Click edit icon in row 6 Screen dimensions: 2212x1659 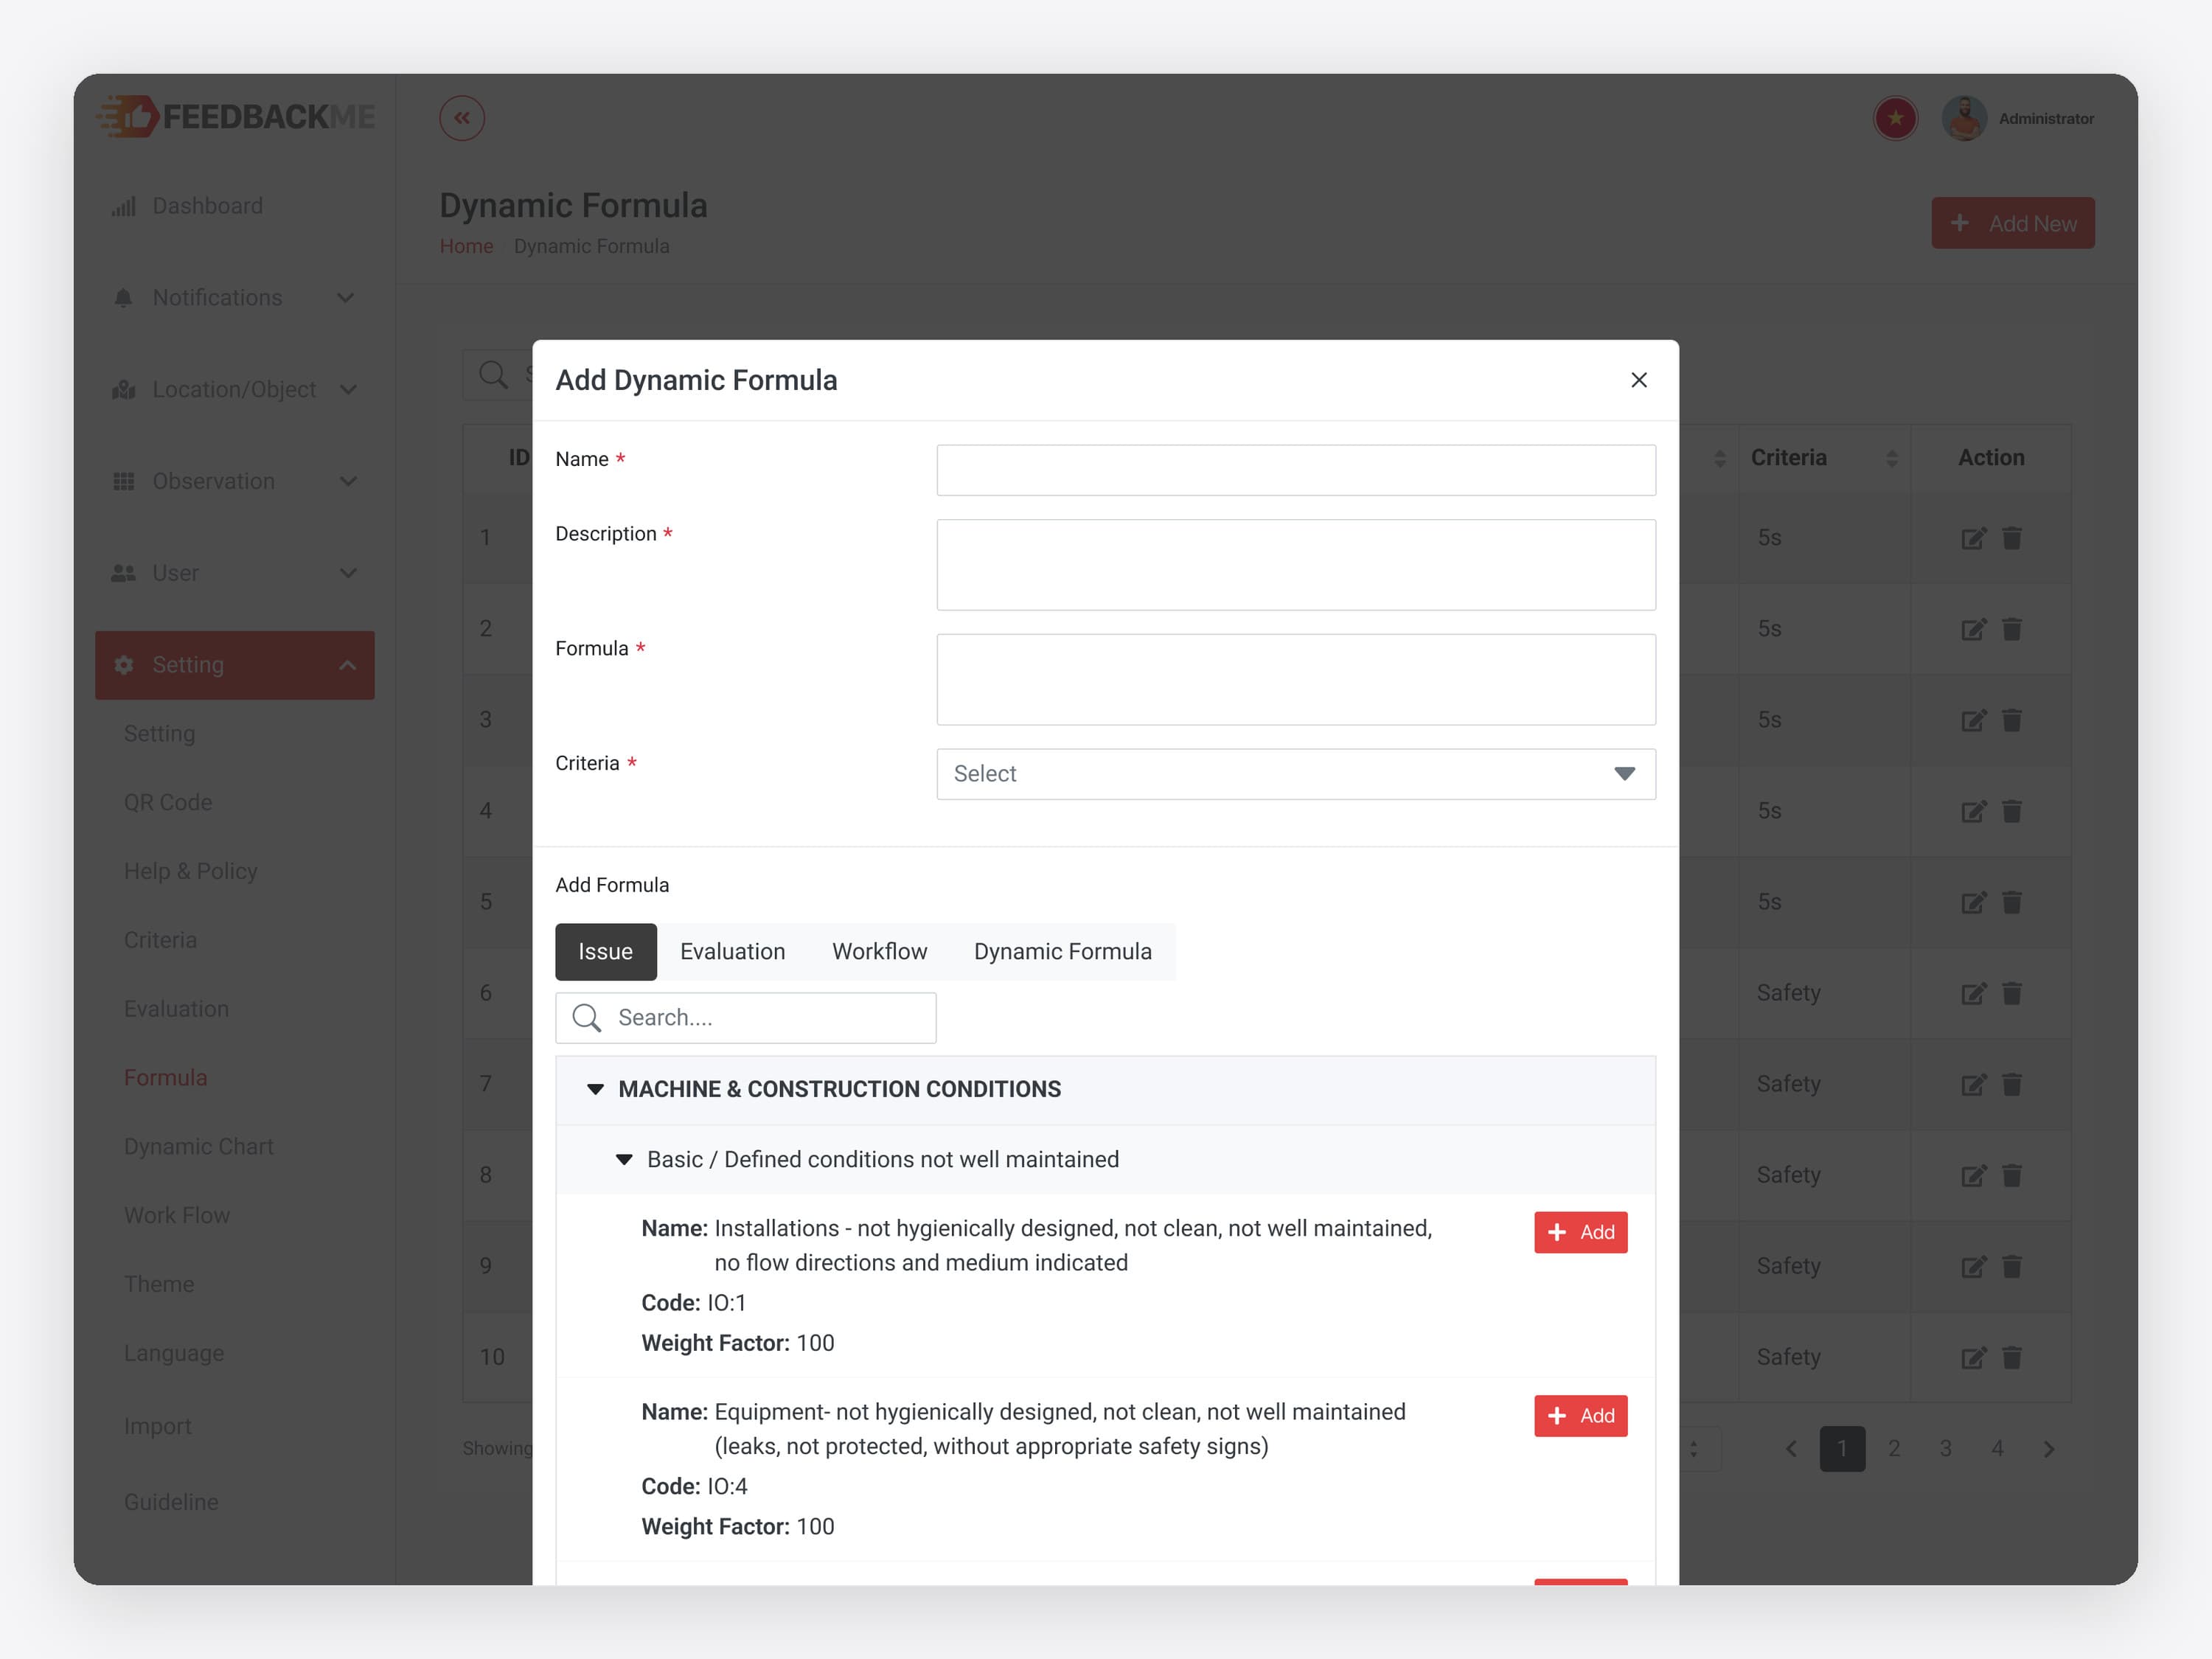click(x=1972, y=993)
